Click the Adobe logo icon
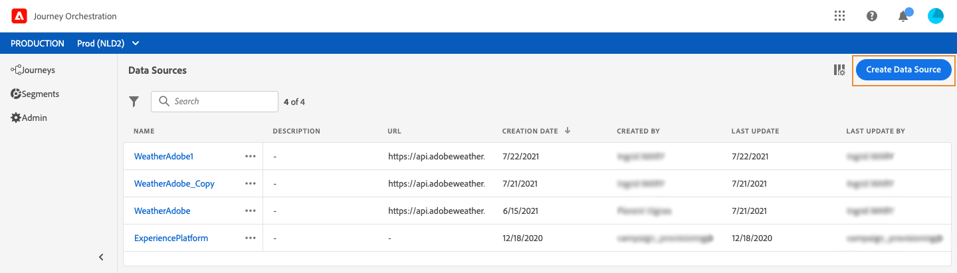The width and height of the screenshot is (957, 273). (19, 16)
